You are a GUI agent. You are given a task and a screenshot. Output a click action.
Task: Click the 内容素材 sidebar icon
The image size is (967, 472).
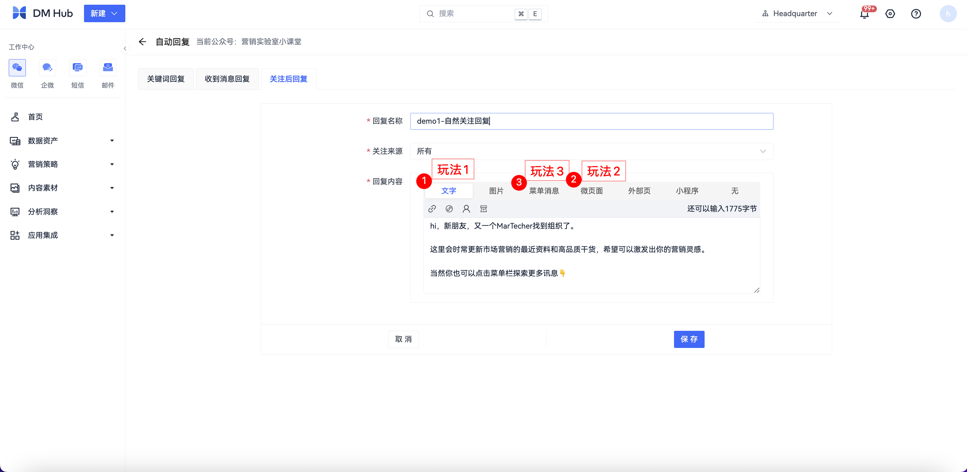point(15,188)
